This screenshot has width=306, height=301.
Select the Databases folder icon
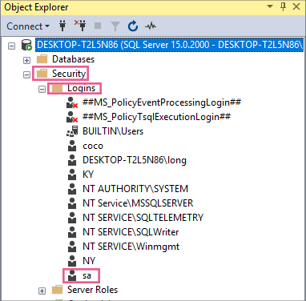42,59
